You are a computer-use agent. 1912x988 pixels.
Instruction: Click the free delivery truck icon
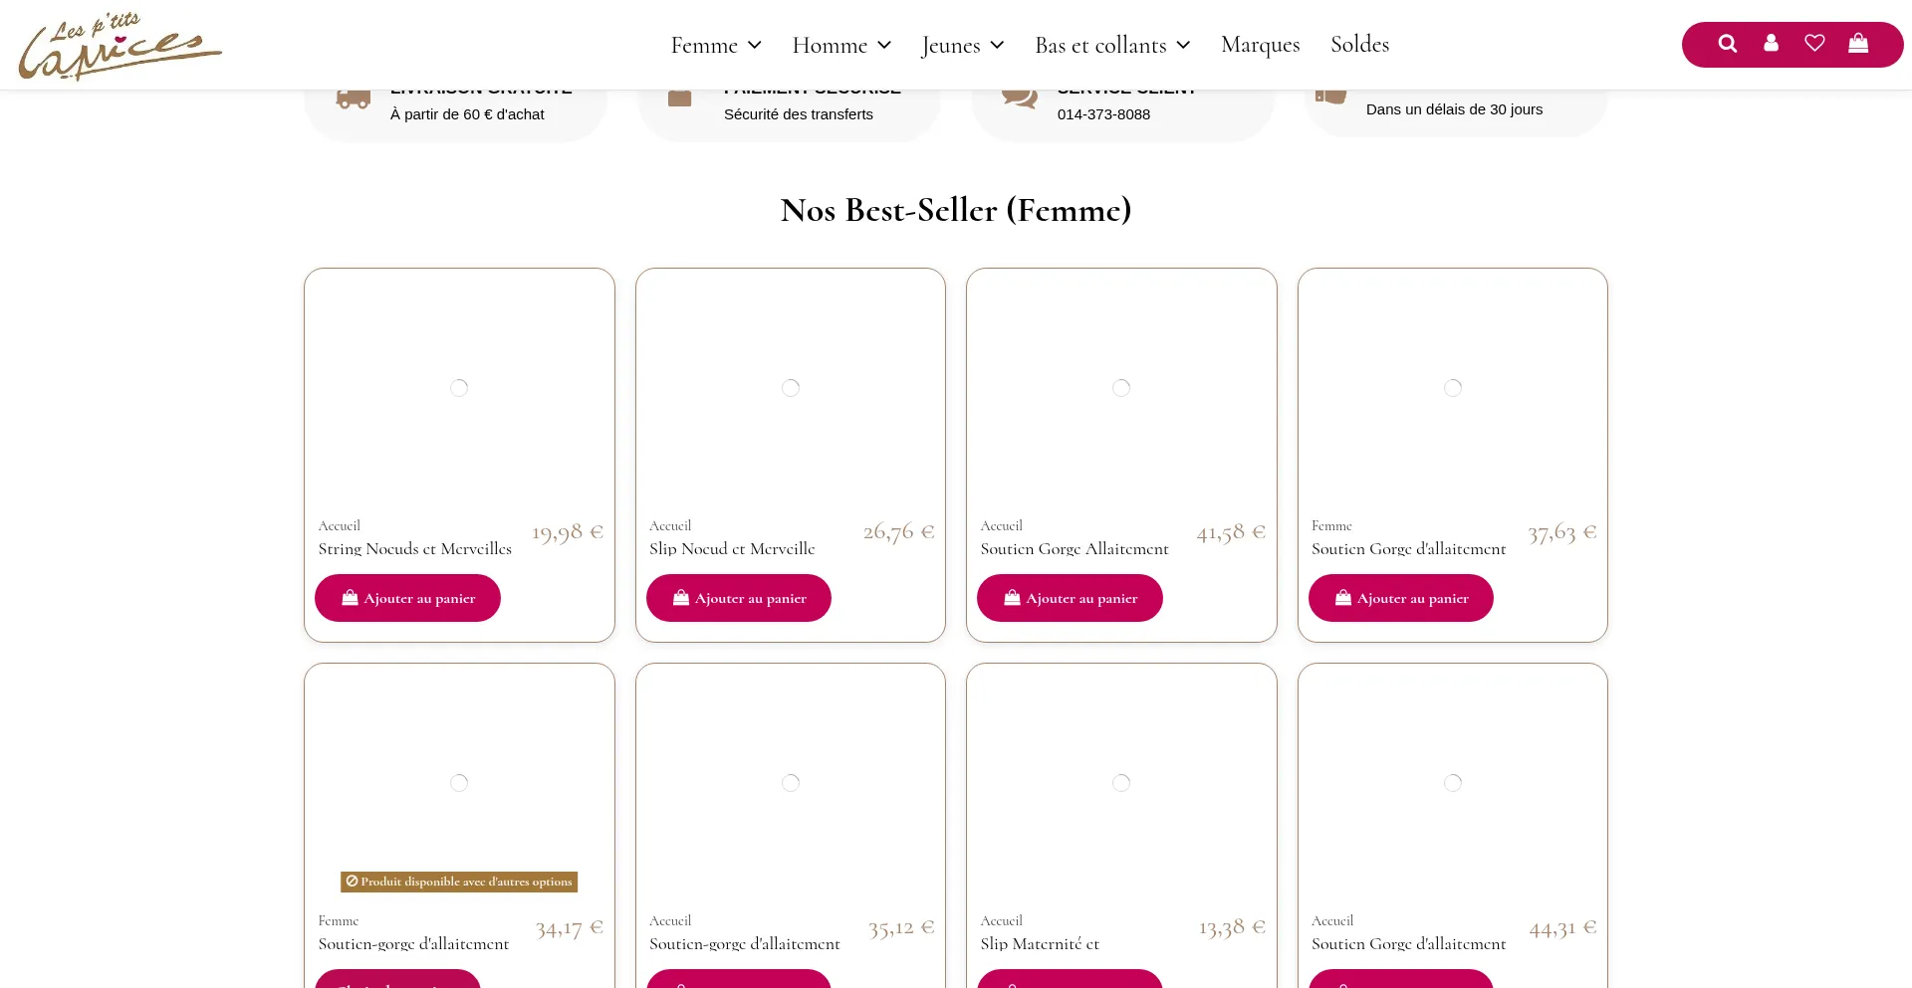click(x=353, y=99)
